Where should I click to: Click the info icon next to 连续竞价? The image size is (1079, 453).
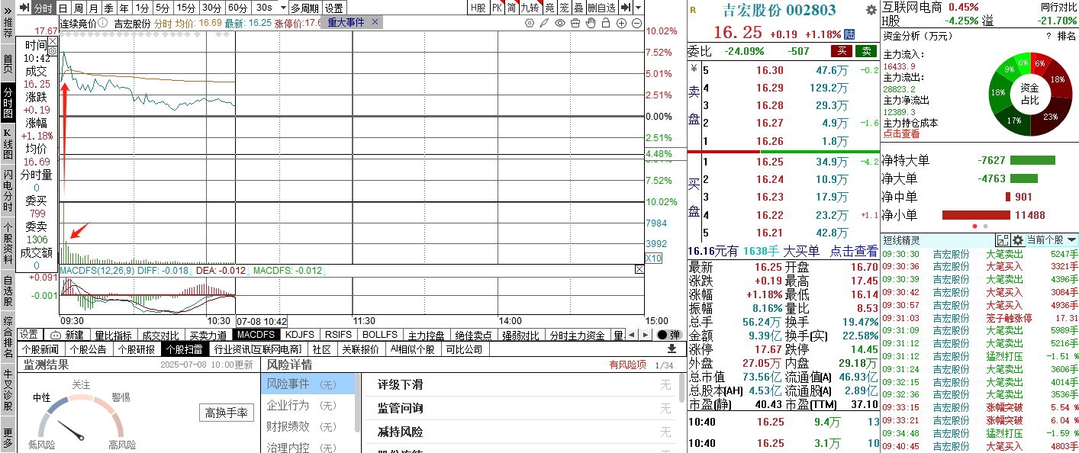click(102, 23)
